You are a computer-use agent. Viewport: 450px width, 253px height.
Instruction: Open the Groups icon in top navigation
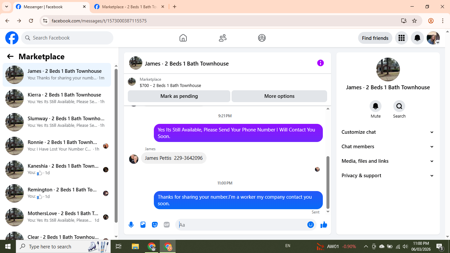262,38
